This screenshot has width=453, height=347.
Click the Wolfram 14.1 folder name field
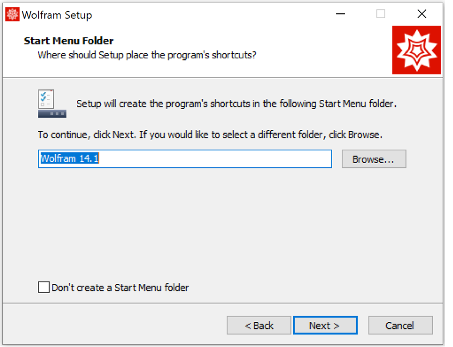tap(185, 159)
